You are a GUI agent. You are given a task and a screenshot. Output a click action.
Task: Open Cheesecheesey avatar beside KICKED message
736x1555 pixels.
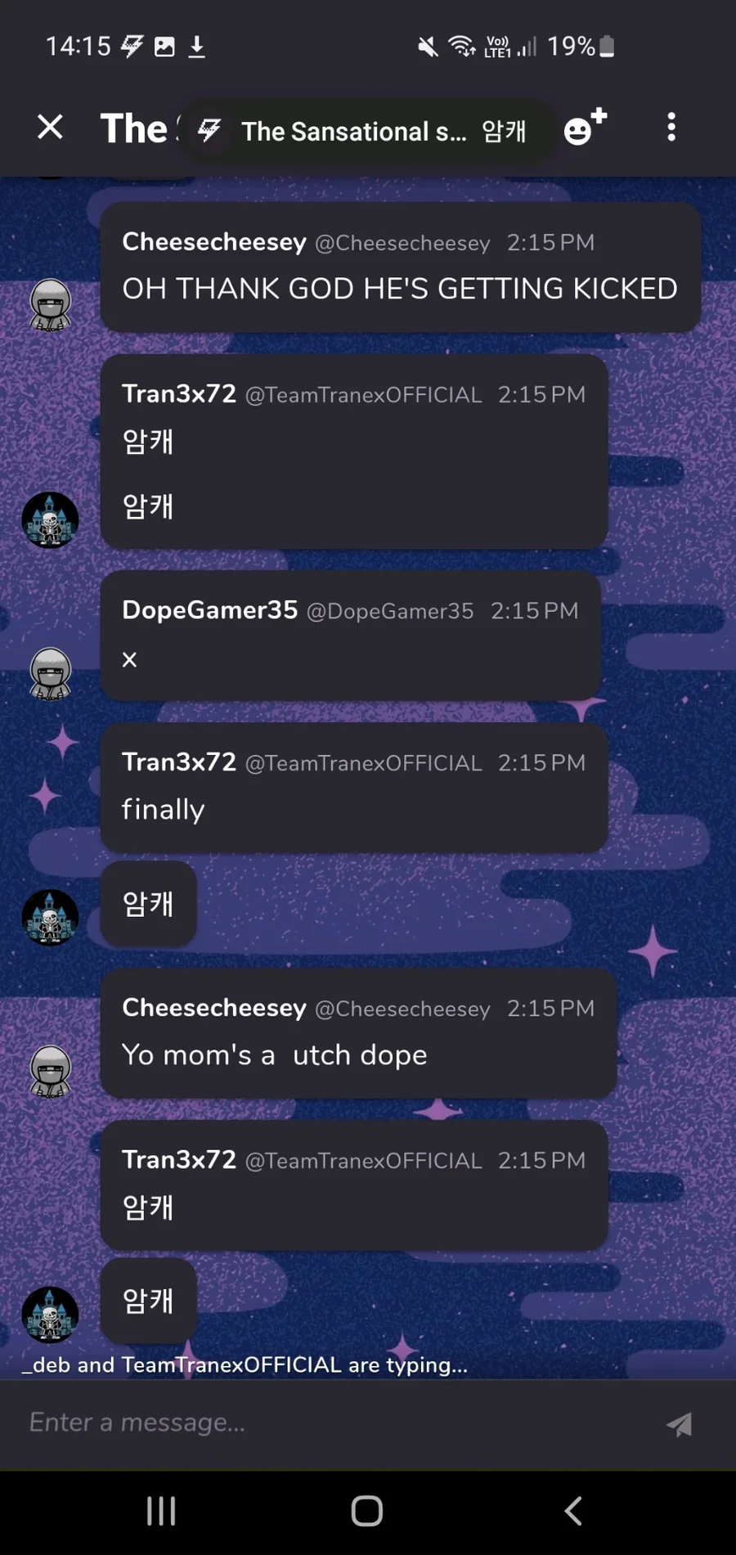coord(51,304)
